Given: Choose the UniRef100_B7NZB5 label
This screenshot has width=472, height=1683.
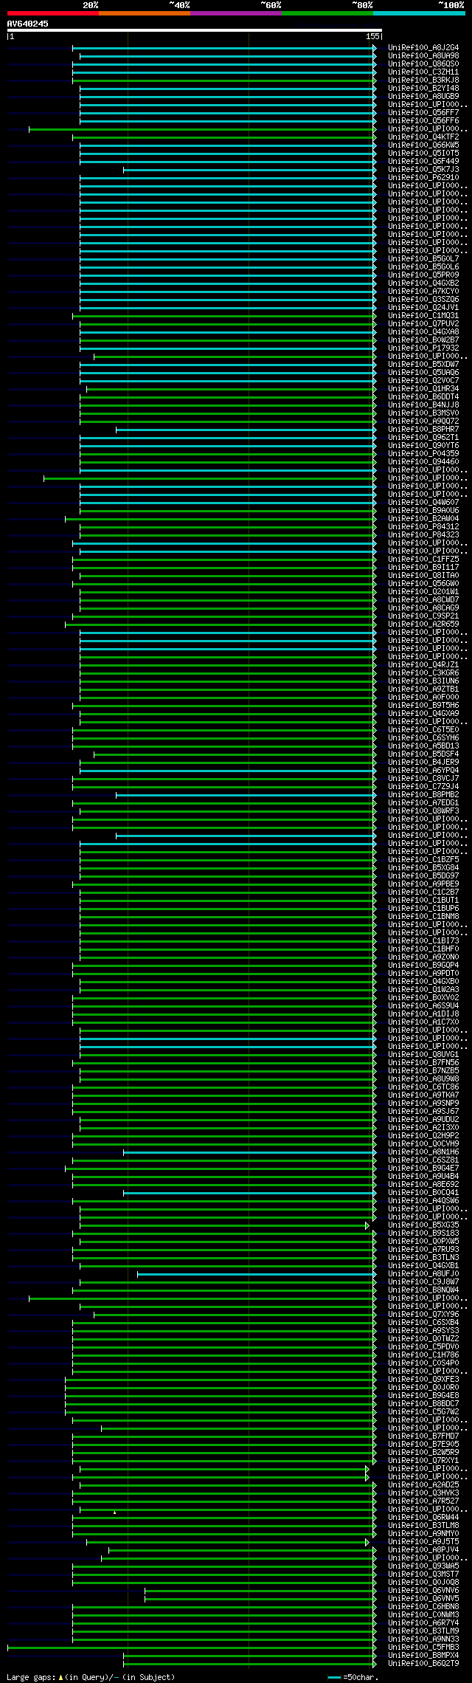Looking at the screenshot, I should [x=423, y=1070].
